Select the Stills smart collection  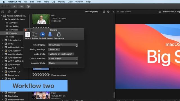(x=12, y=37)
